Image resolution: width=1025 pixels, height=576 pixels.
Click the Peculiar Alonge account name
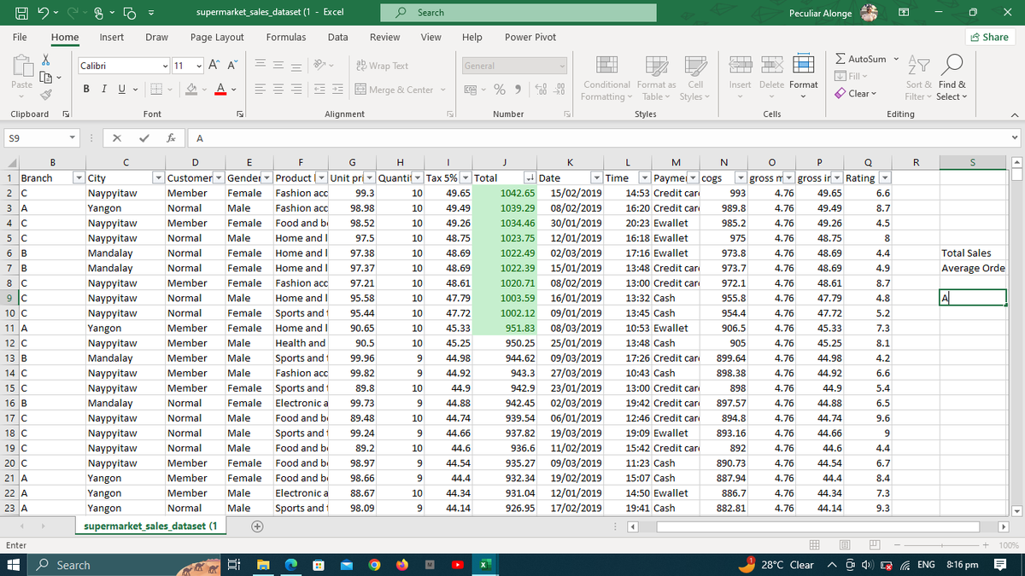820,13
